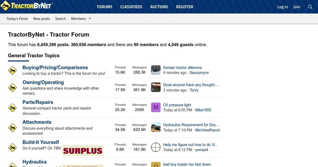
Task: Open Saucymynx user profile link
Action: 199,73
